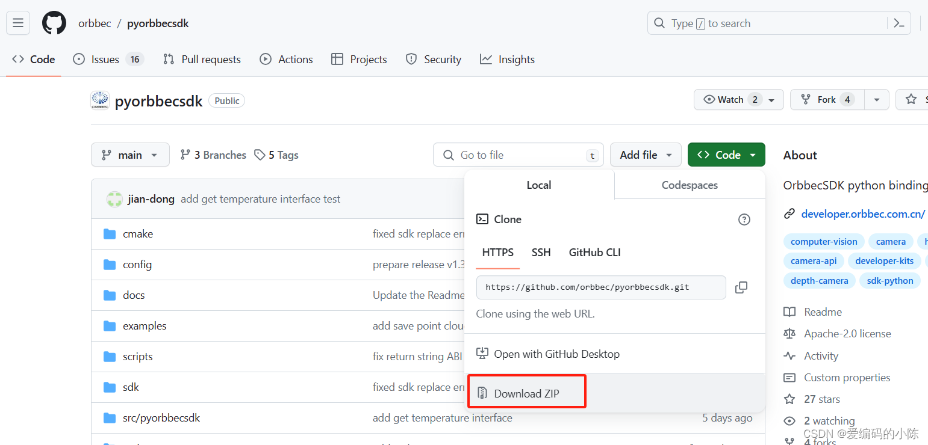
Task: Click the clone URL text field
Action: tap(601, 287)
